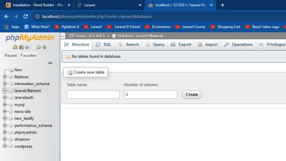Open the PgAdmin 4 bookmark
Screen dimensions: 286x161
tap(67, 27)
